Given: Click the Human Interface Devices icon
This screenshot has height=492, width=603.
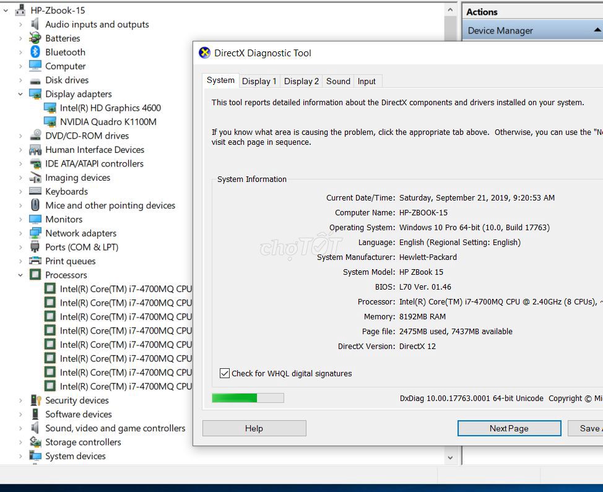Looking at the screenshot, I should coord(35,150).
